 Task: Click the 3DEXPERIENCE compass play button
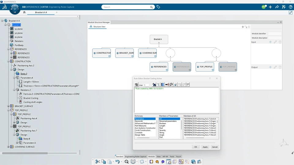click(15, 9)
